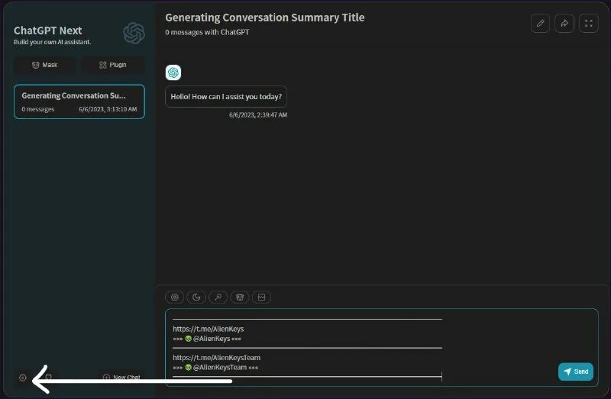The width and height of the screenshot is (611, 399).
Task: Select the Generating Conversation Su... chat card
Action: pyautogui.click(x=79, y=101)
